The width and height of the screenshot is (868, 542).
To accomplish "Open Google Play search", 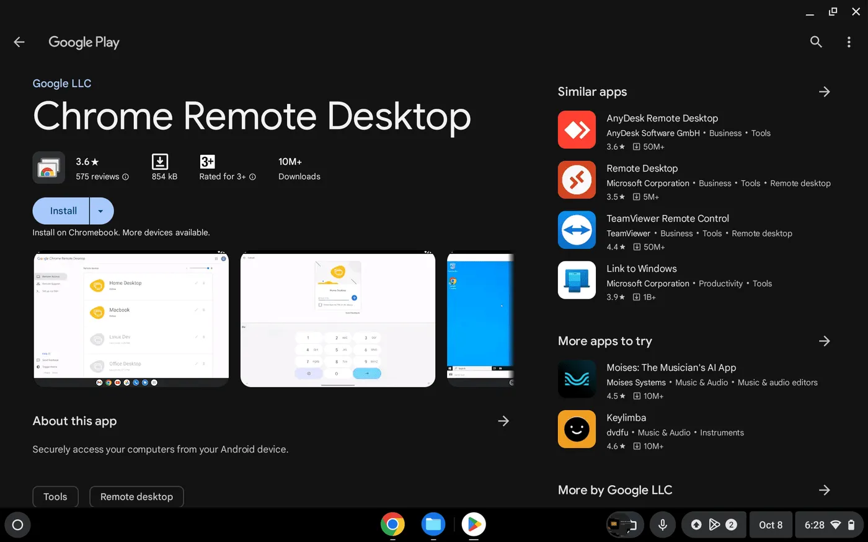I will (816, 42).
